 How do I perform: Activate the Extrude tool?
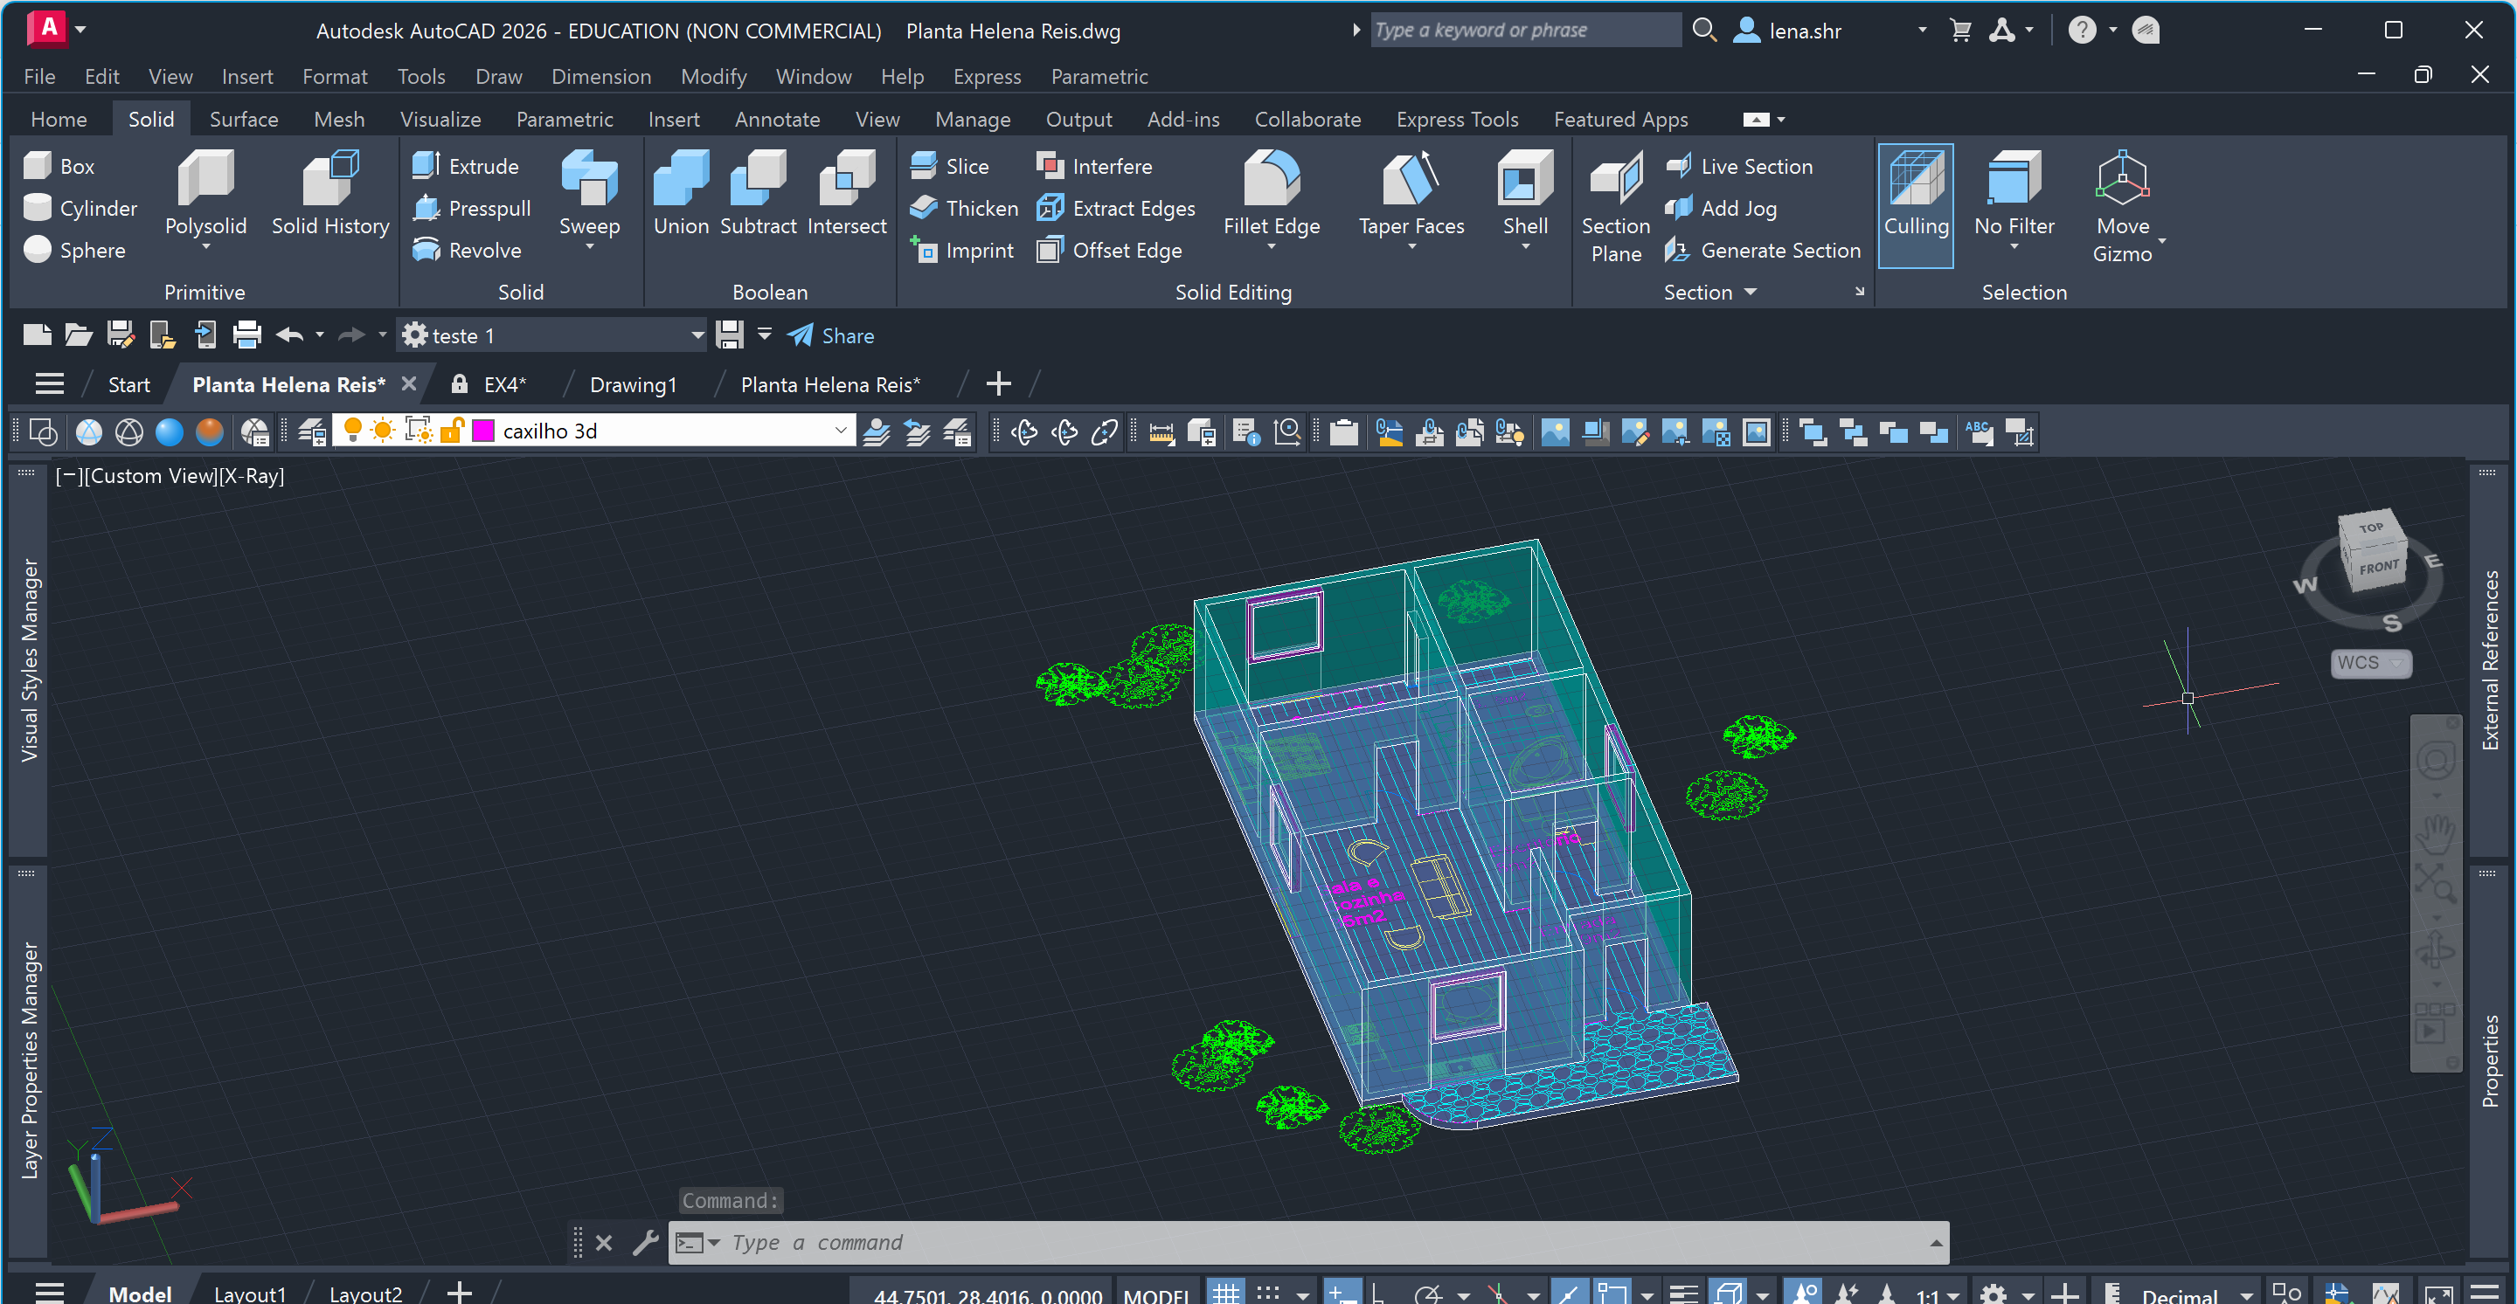pyautogui.click(x=465, y=166)
